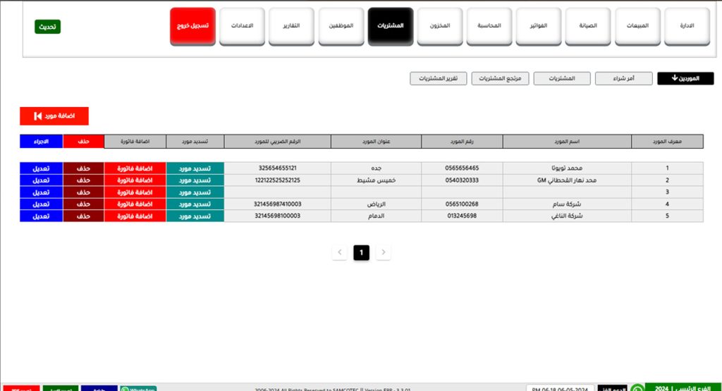The image size is (722, 391).
Task: Click the green تحديث refresh button
Action: pyautogui.click(x=47, y=27)
